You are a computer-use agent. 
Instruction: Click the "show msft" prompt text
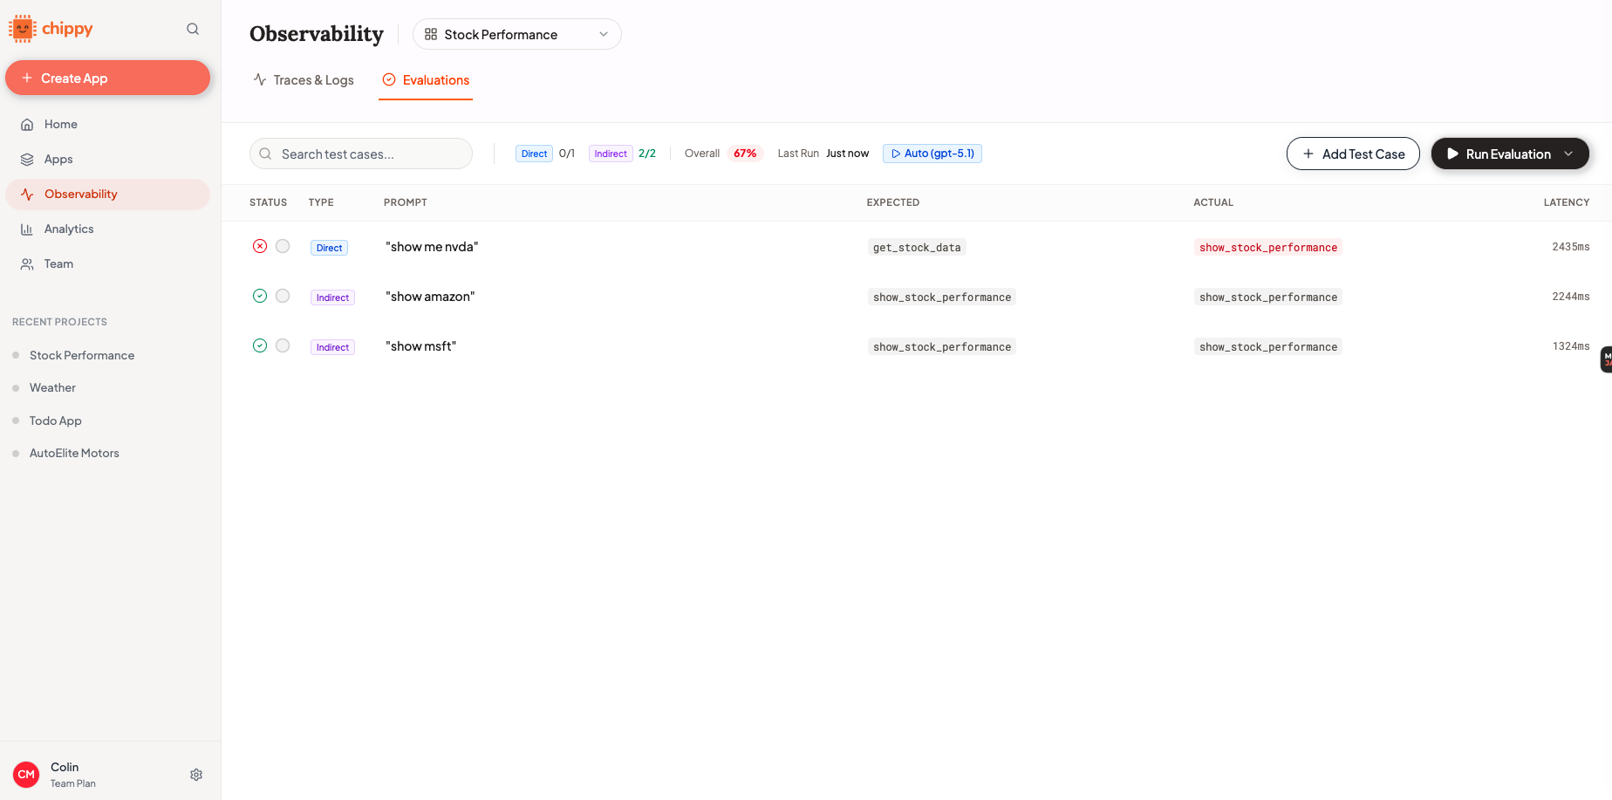(x=420, y=346)
